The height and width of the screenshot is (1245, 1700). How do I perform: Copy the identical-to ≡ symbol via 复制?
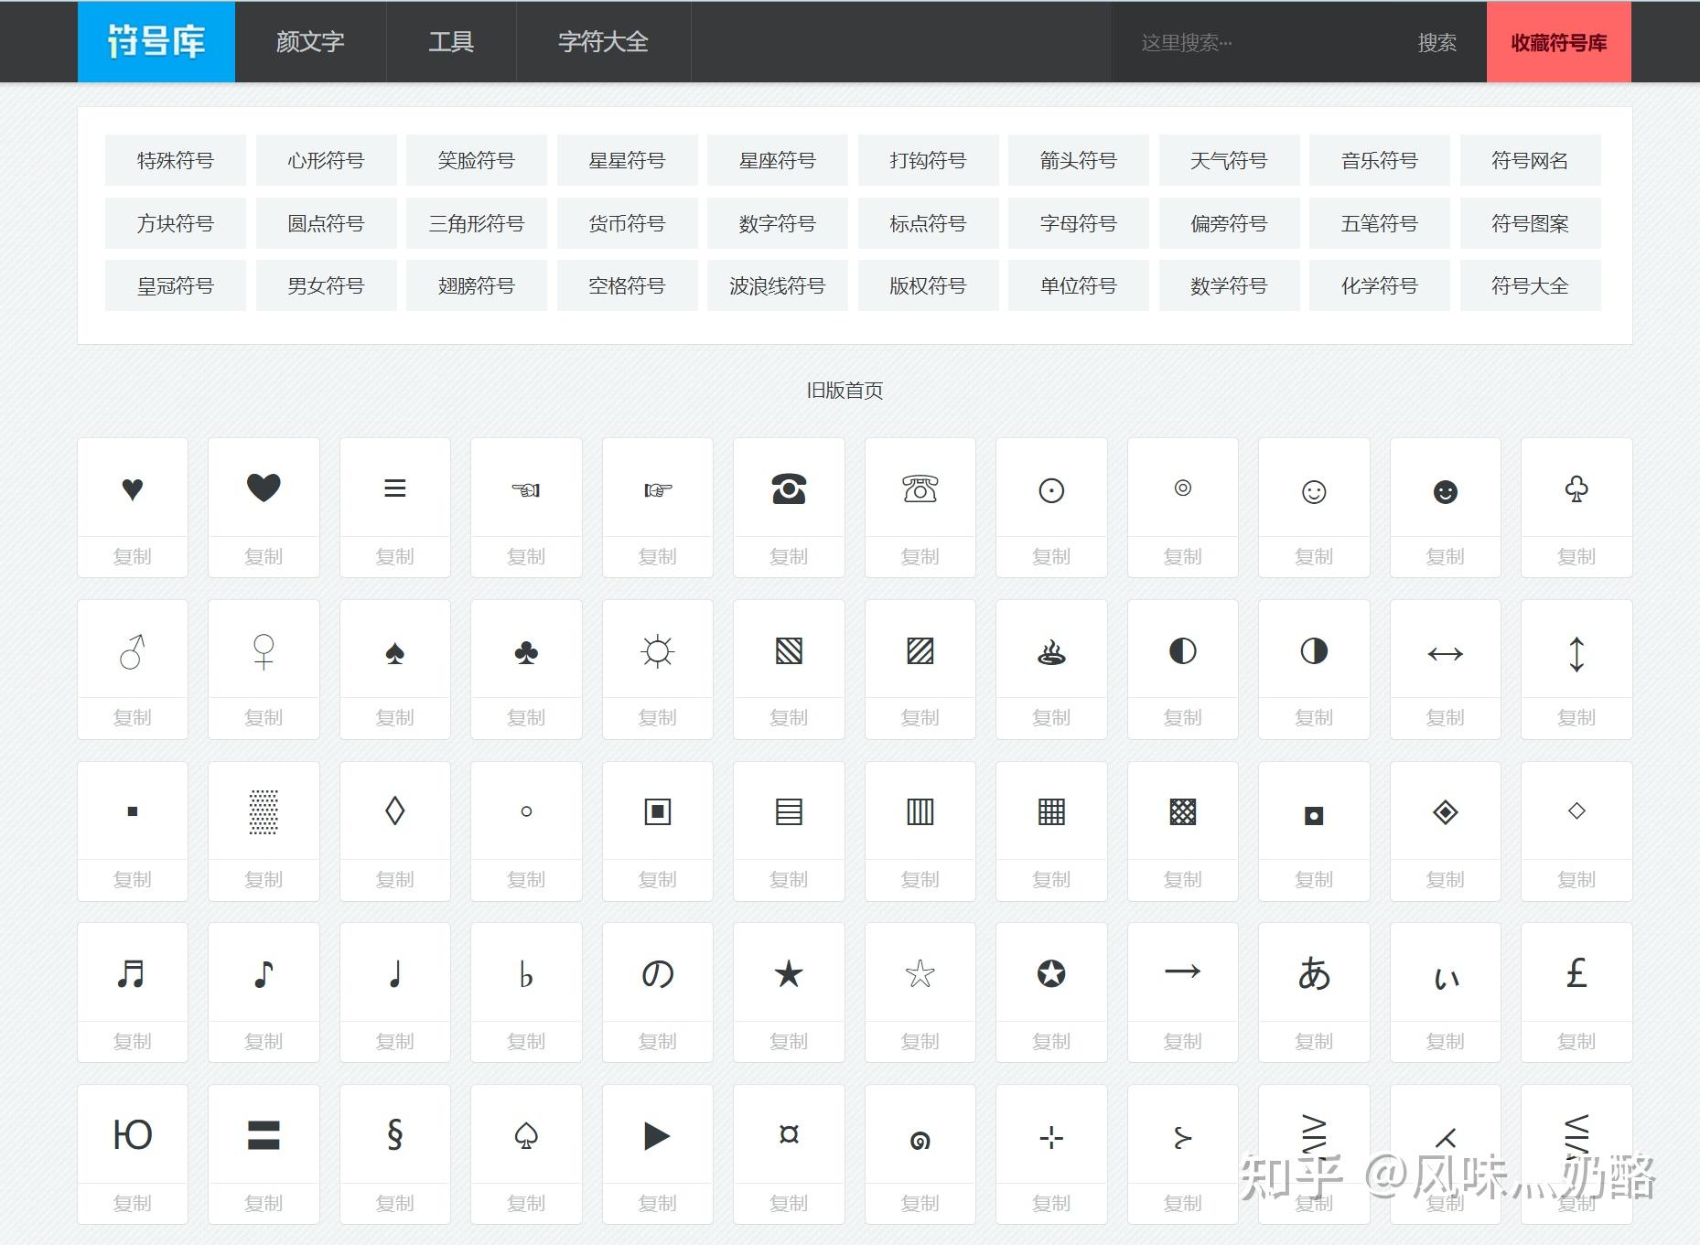[395, 557]
